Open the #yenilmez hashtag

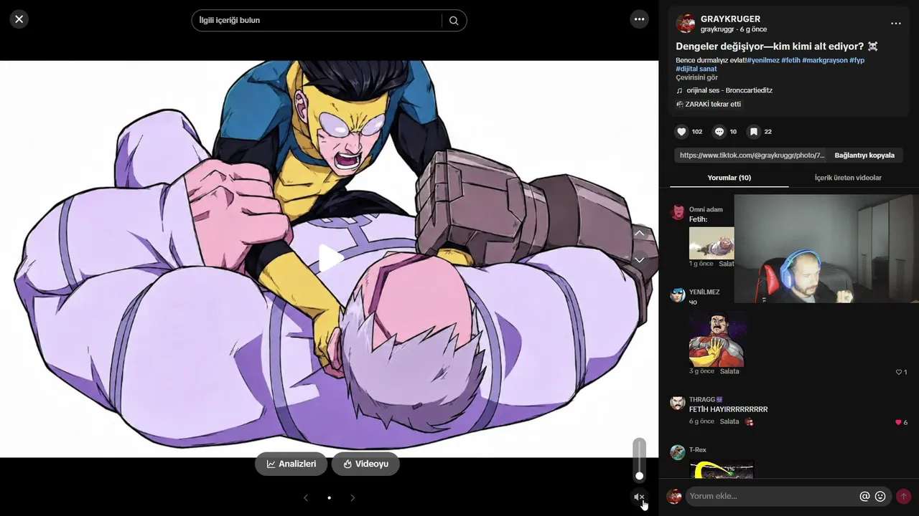[762, 60]
